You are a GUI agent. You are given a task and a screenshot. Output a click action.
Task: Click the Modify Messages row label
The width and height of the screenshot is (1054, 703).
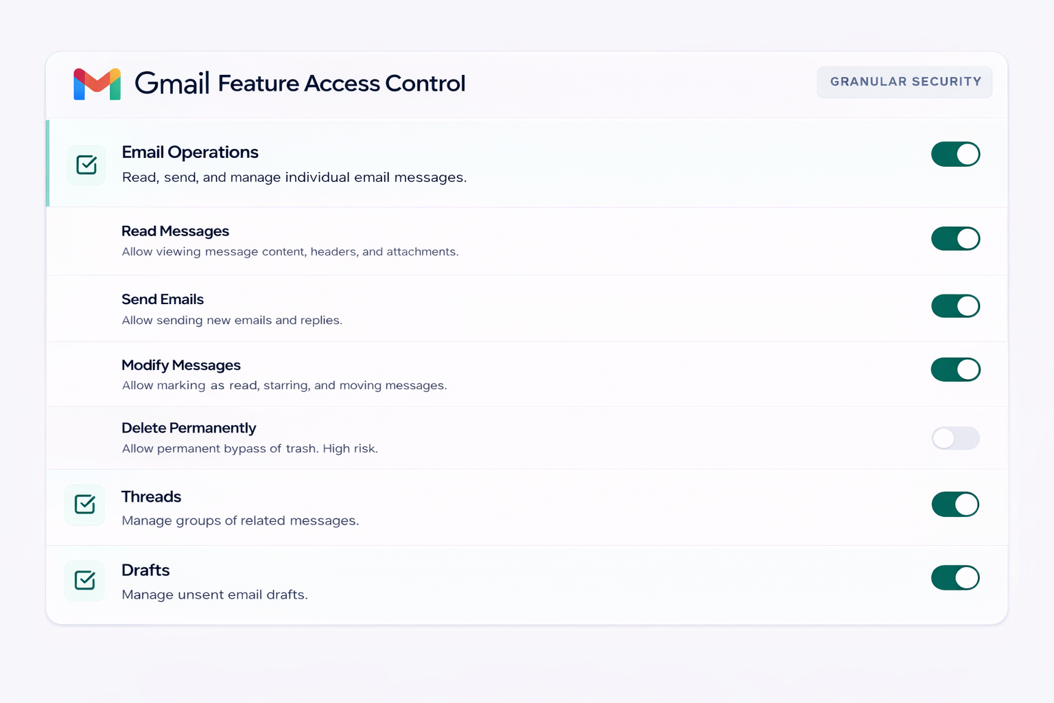tap(181, 365)
